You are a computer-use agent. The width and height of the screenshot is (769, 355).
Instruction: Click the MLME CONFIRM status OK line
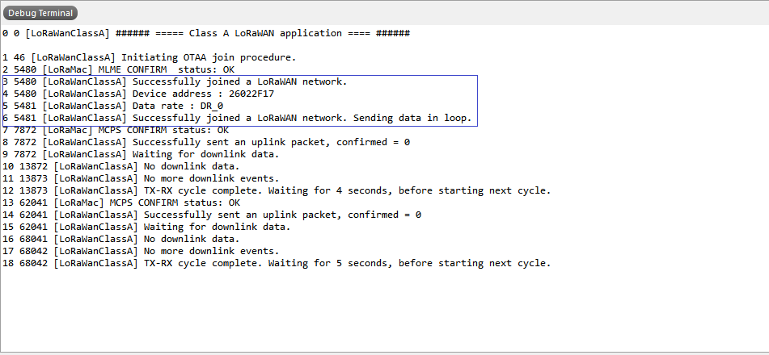(118, 70)
